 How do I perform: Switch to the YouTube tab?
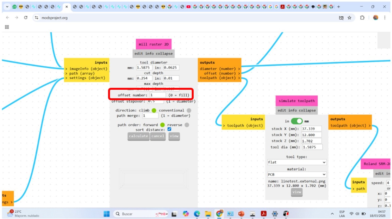coord(189,7)
